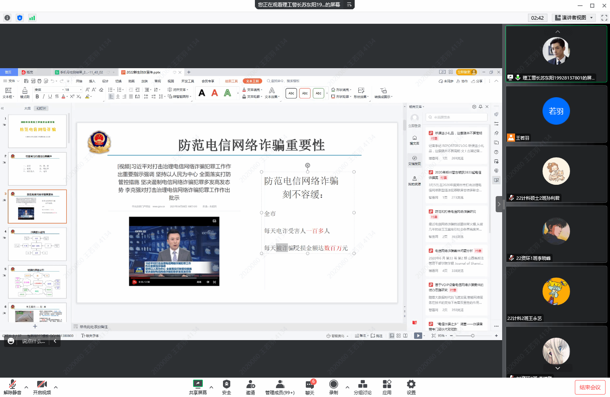Open the 聊天 chat panel

pyautogui.click(x=310, y=387)
